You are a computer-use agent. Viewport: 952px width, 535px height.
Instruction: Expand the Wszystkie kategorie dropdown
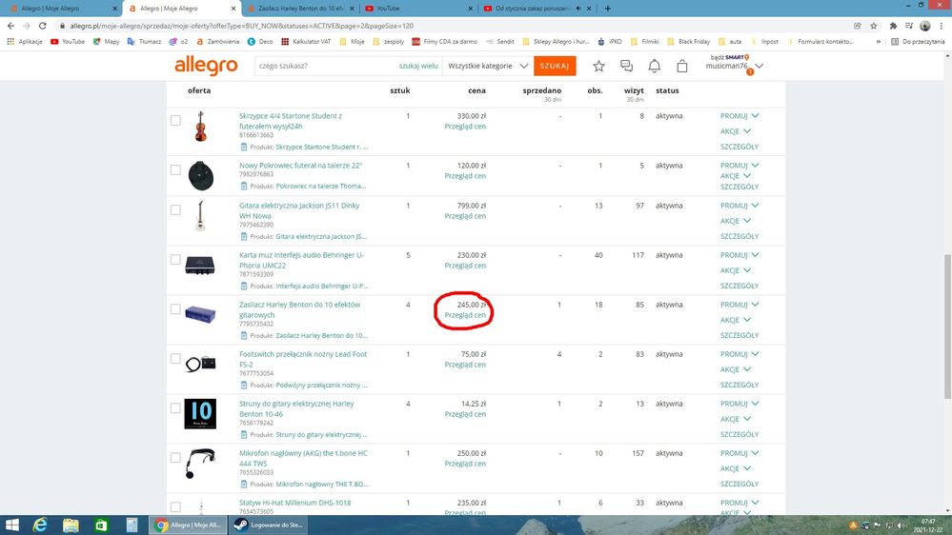488,66
